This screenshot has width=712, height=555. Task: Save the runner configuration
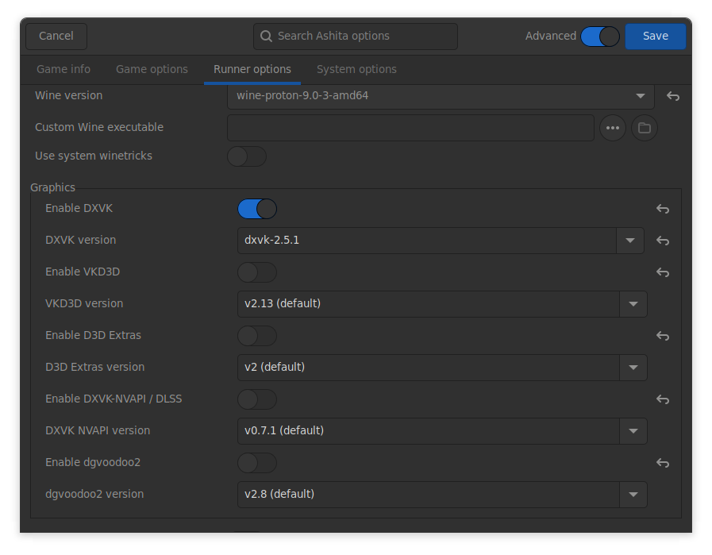pyautogui.click(x=655, y=36)
